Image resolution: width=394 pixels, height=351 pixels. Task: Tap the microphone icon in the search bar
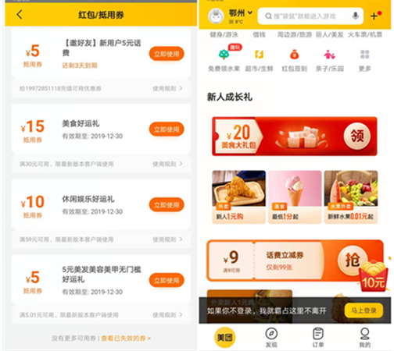click(x=355, y=16)
